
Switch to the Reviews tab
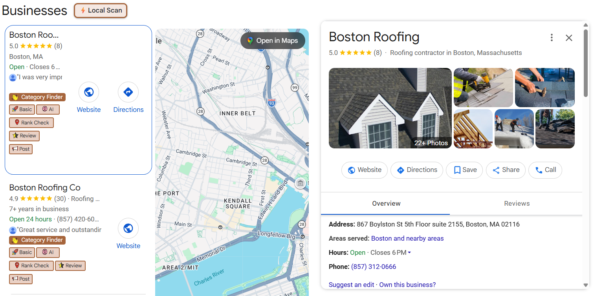(x=517, y=203)
